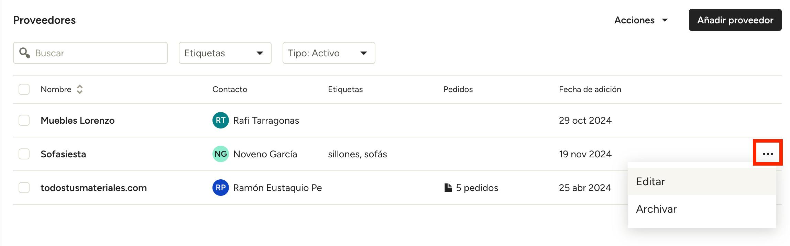790x246 pixels.
Task: Open the Muebles Lorenzo supplier link
Action: pyautogui.click(x=78, y=120)
